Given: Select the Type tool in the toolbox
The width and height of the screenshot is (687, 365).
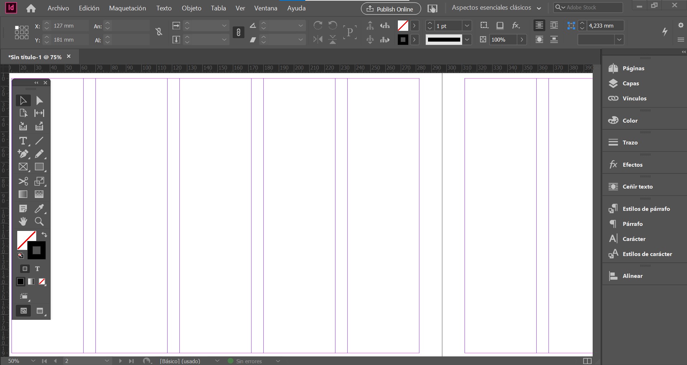Looking at the screenshot, I should (x=23, y=141).
